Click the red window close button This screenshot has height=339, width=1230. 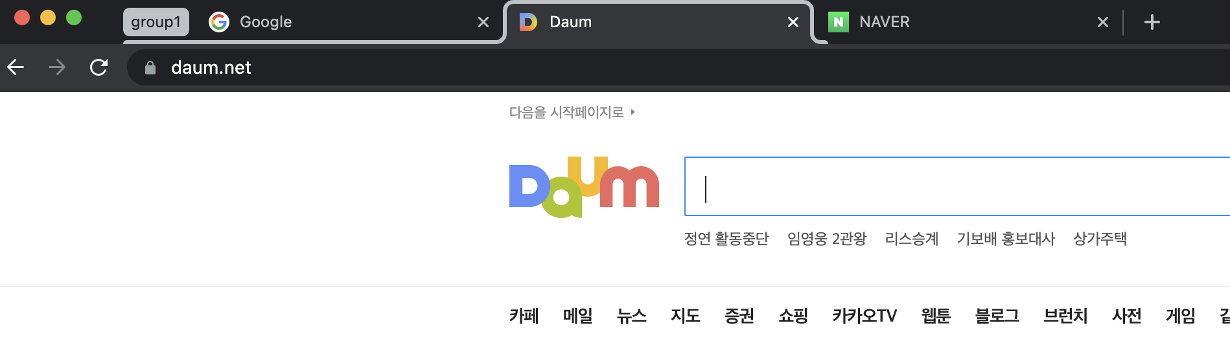(22, 17)
